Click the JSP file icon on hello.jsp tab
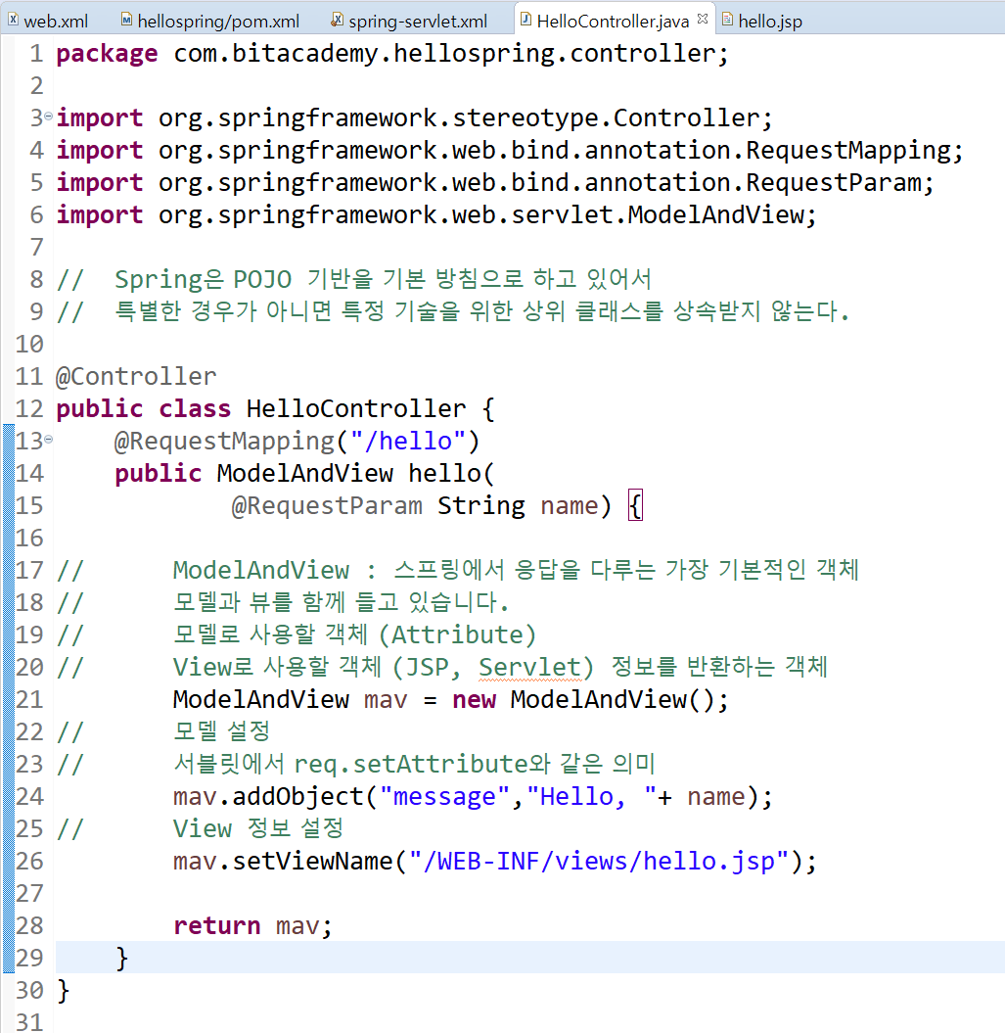 pyautogui.click(x=727, y=20)
